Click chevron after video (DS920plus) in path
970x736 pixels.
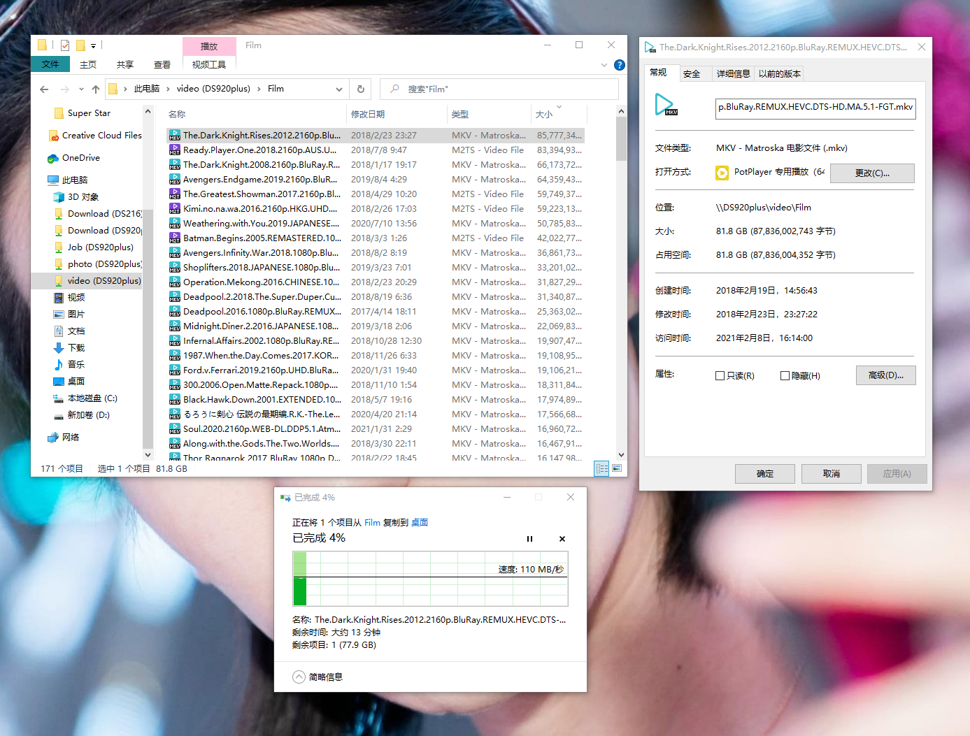[259, 89]
